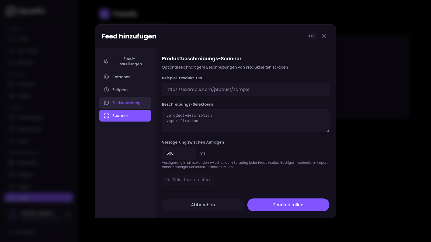431x242 pixels.
Task: Activate the Selektoren testen button
Action: point(188,180)
